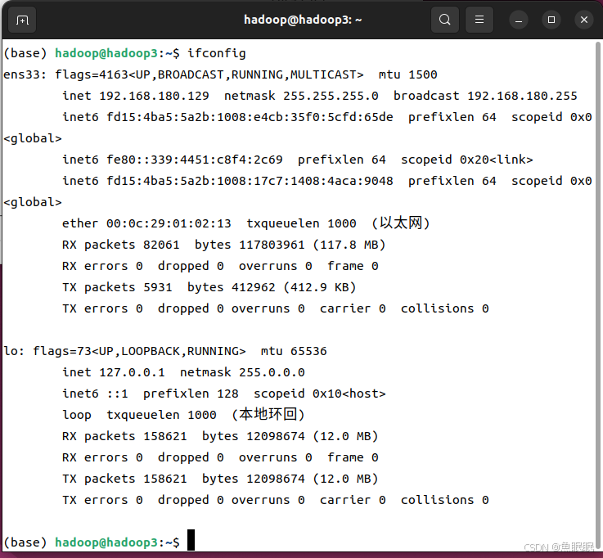
Task: Open a new terminal tab
Action: [22, 20]
